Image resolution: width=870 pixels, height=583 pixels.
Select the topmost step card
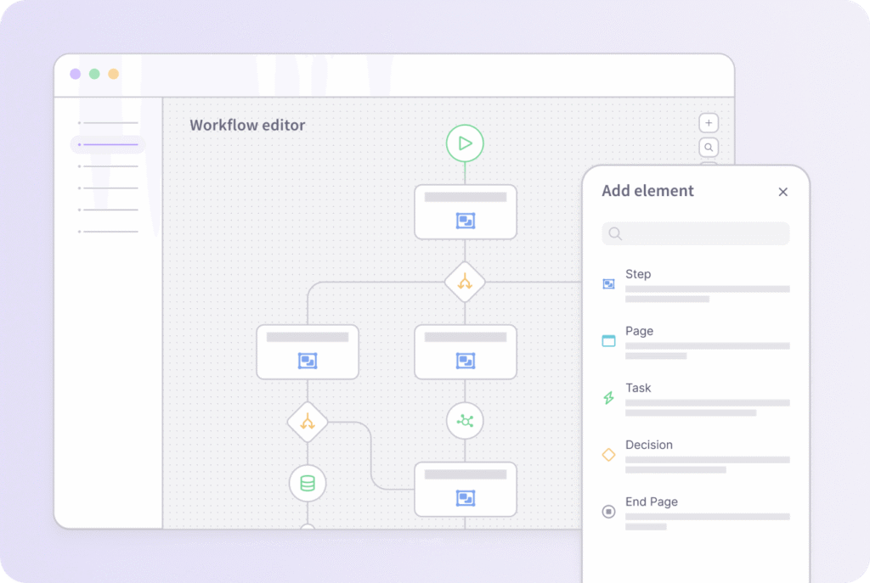coord(465,211)
